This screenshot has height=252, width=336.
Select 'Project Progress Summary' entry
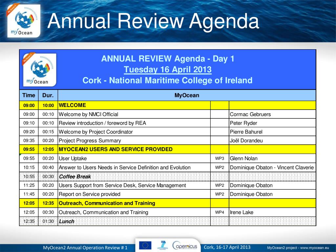click(x=90, y=140)
